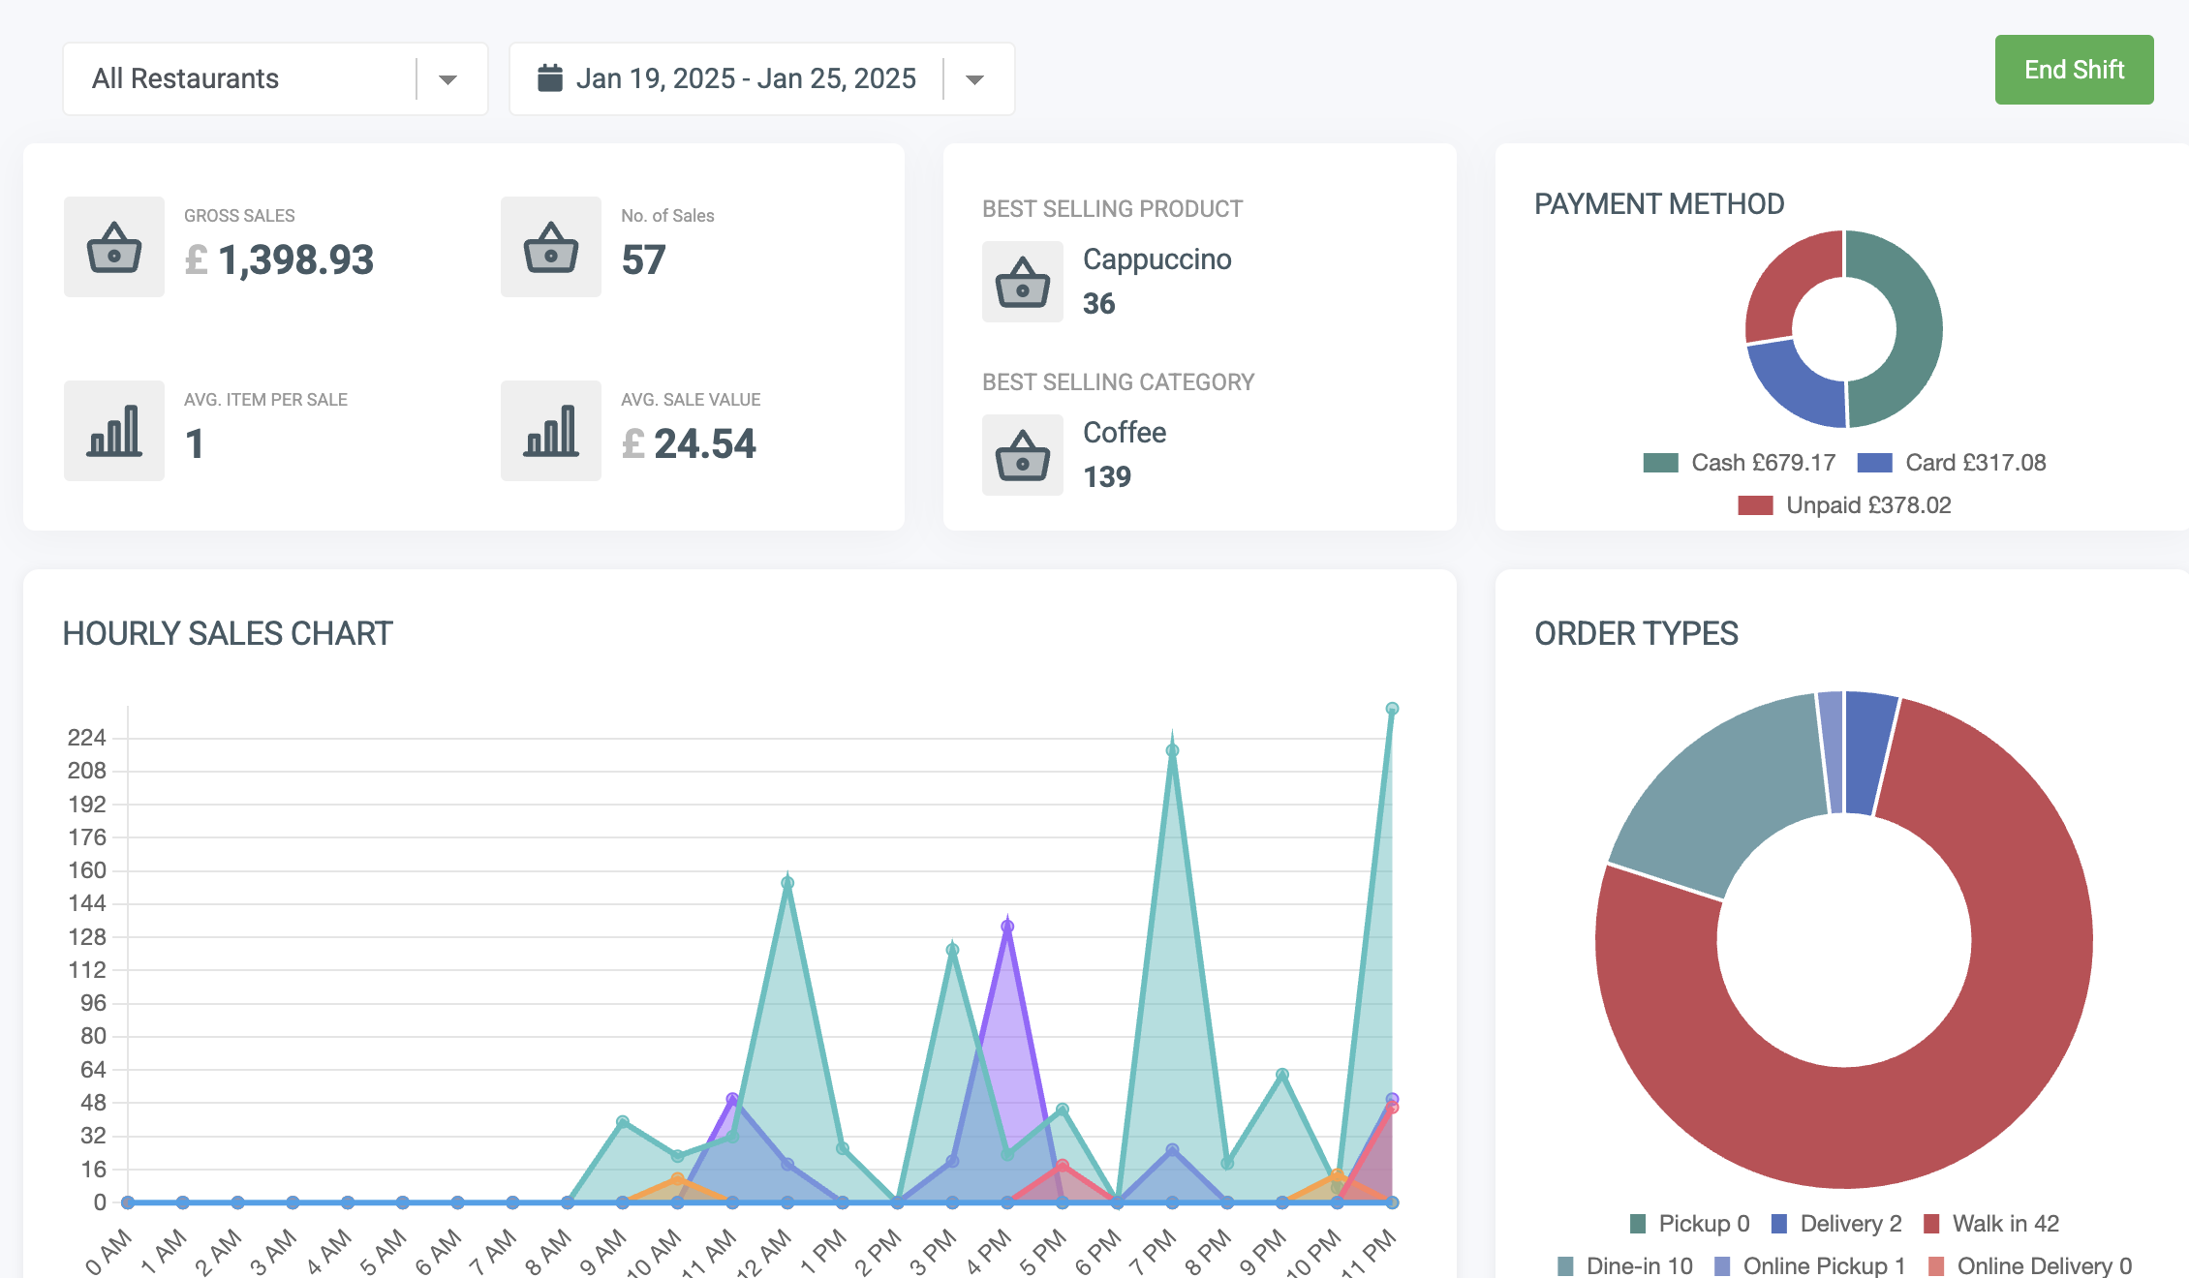Click the Gross Sales basket icon
2189x1278 pixels.
(x=114, y=247)
